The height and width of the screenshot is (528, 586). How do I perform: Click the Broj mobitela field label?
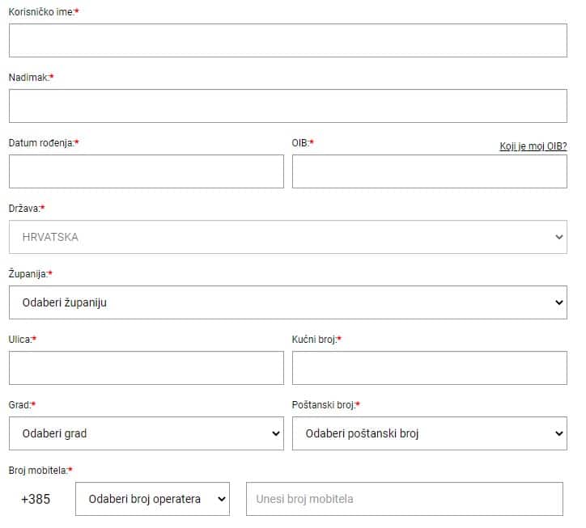tap(40, 470)
